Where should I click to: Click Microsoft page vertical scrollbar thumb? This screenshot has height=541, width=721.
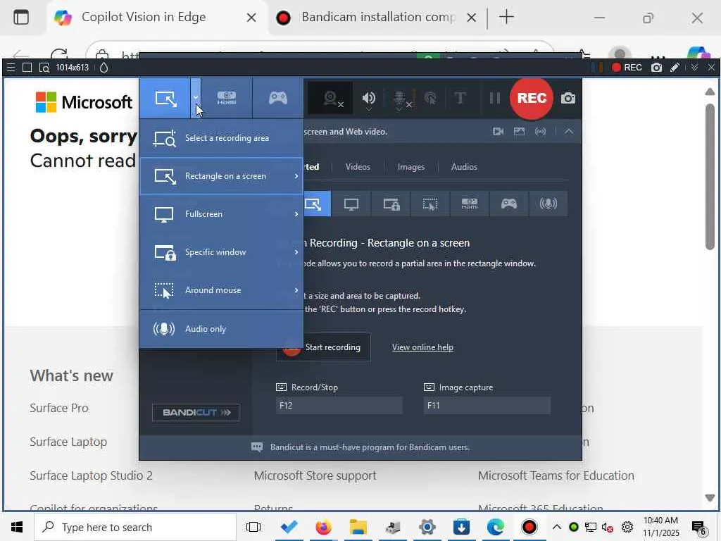(710, 177)
